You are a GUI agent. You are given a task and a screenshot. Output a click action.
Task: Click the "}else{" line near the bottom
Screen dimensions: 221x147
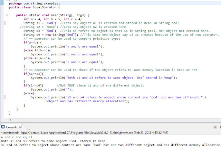pyautogui.click(x=29, y=93)
